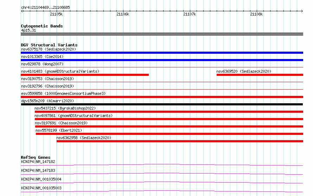The width and height of the screenshot is (313, 196).
Task: Click the magenta intron line for NM_001035003
Action: point(162,191)
